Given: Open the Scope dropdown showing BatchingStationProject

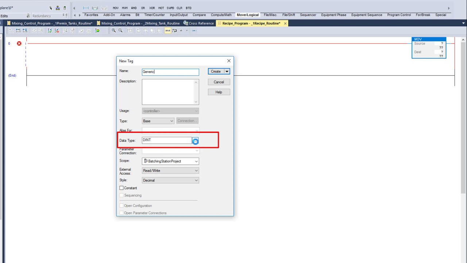Looking at the screenshot, I should [x=170, y=161].
